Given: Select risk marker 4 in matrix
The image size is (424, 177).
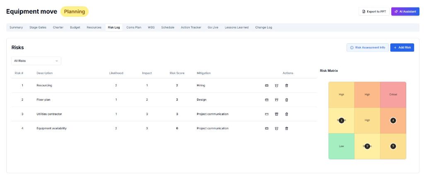Looking at the screenshot, I should click(x=393, y=120).
